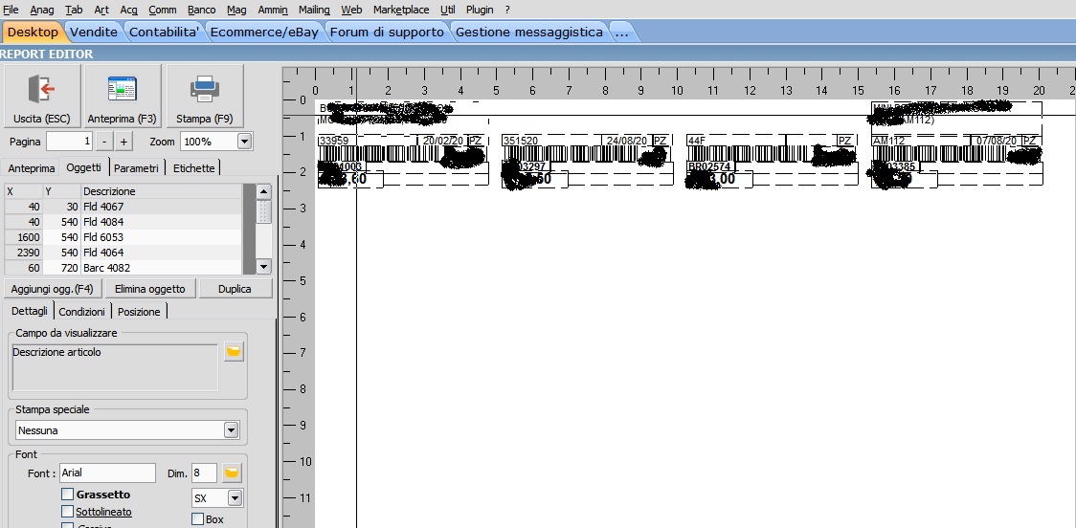Viewport: 1076px width, 528px height.
Task: Select the Fld 4084 row
Action: [x=123, y=222]
